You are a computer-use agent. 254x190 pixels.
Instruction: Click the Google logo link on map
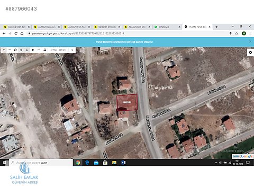247,156
